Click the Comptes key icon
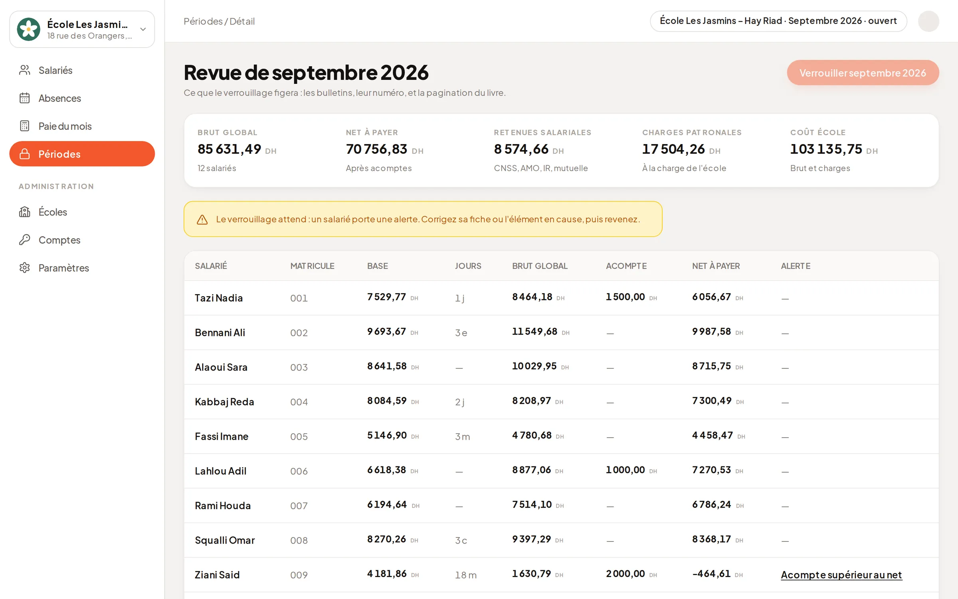958x599 pixels. (25, 240)
